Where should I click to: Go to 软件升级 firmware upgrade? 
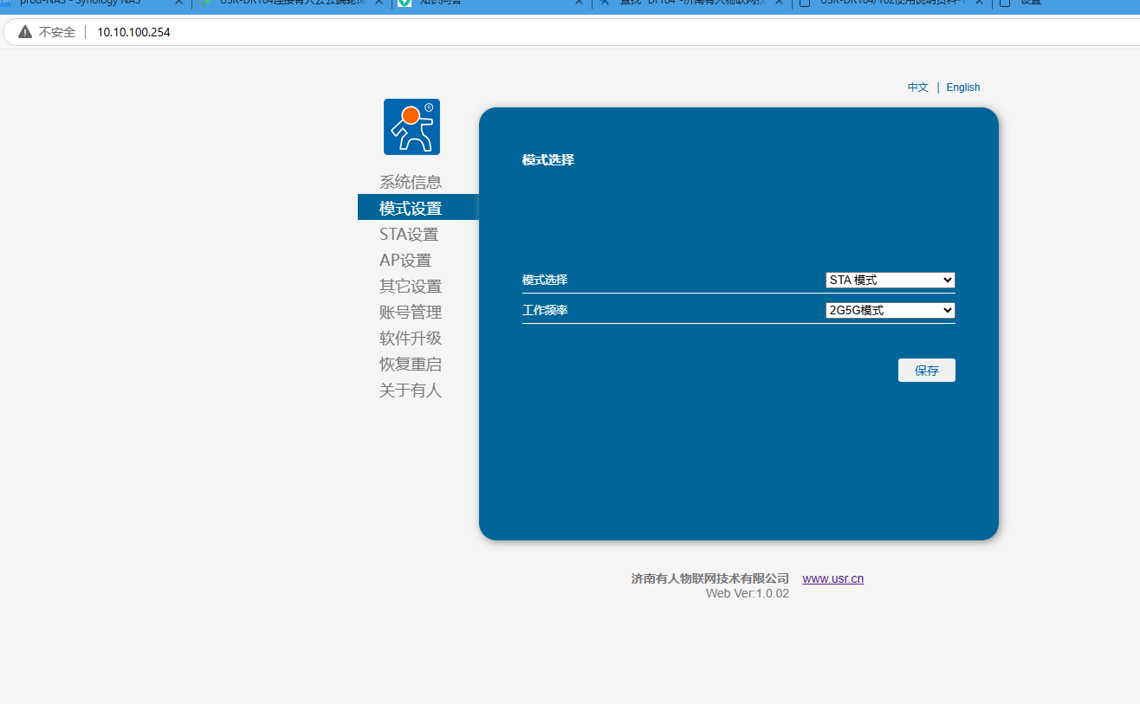(411, 338)
